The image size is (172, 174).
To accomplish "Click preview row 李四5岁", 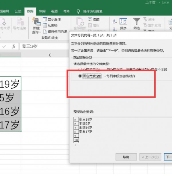I will (85, 123).
